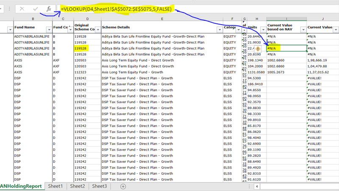This screenshot has width=339, height=191.
Task: Select units cell 1131.0580
Action: 257,72
